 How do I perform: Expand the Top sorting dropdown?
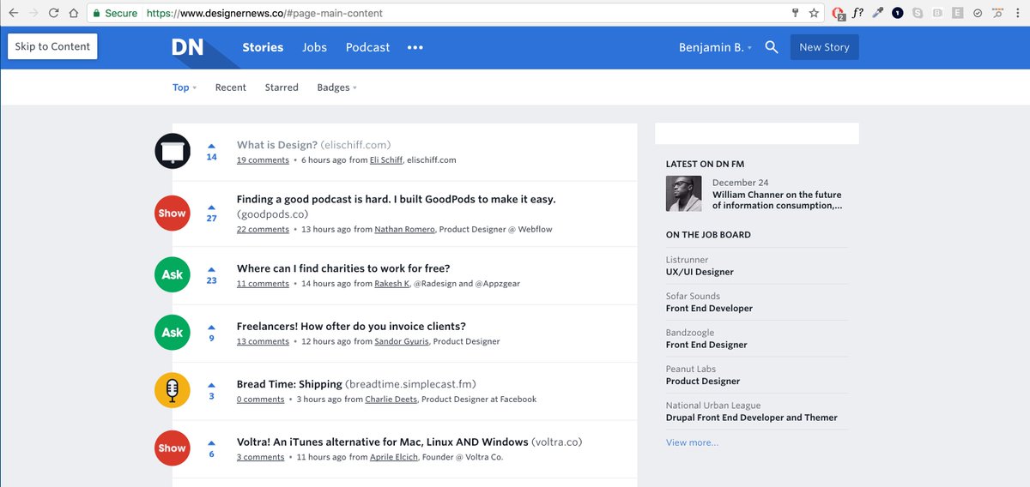pyautogui.click(x=185, y=87)
